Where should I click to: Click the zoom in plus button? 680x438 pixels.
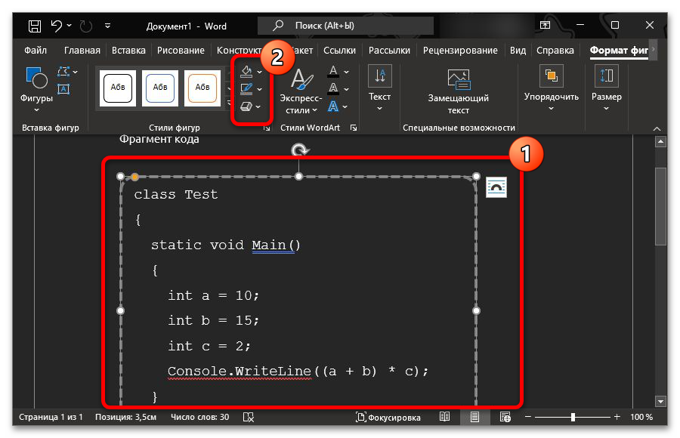617,417
